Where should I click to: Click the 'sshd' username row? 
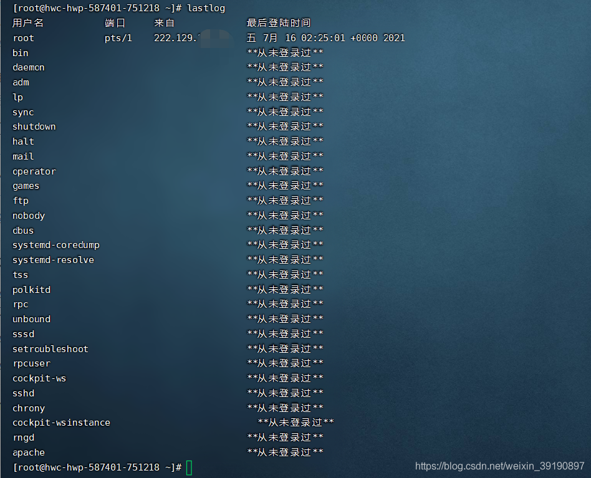23,393
